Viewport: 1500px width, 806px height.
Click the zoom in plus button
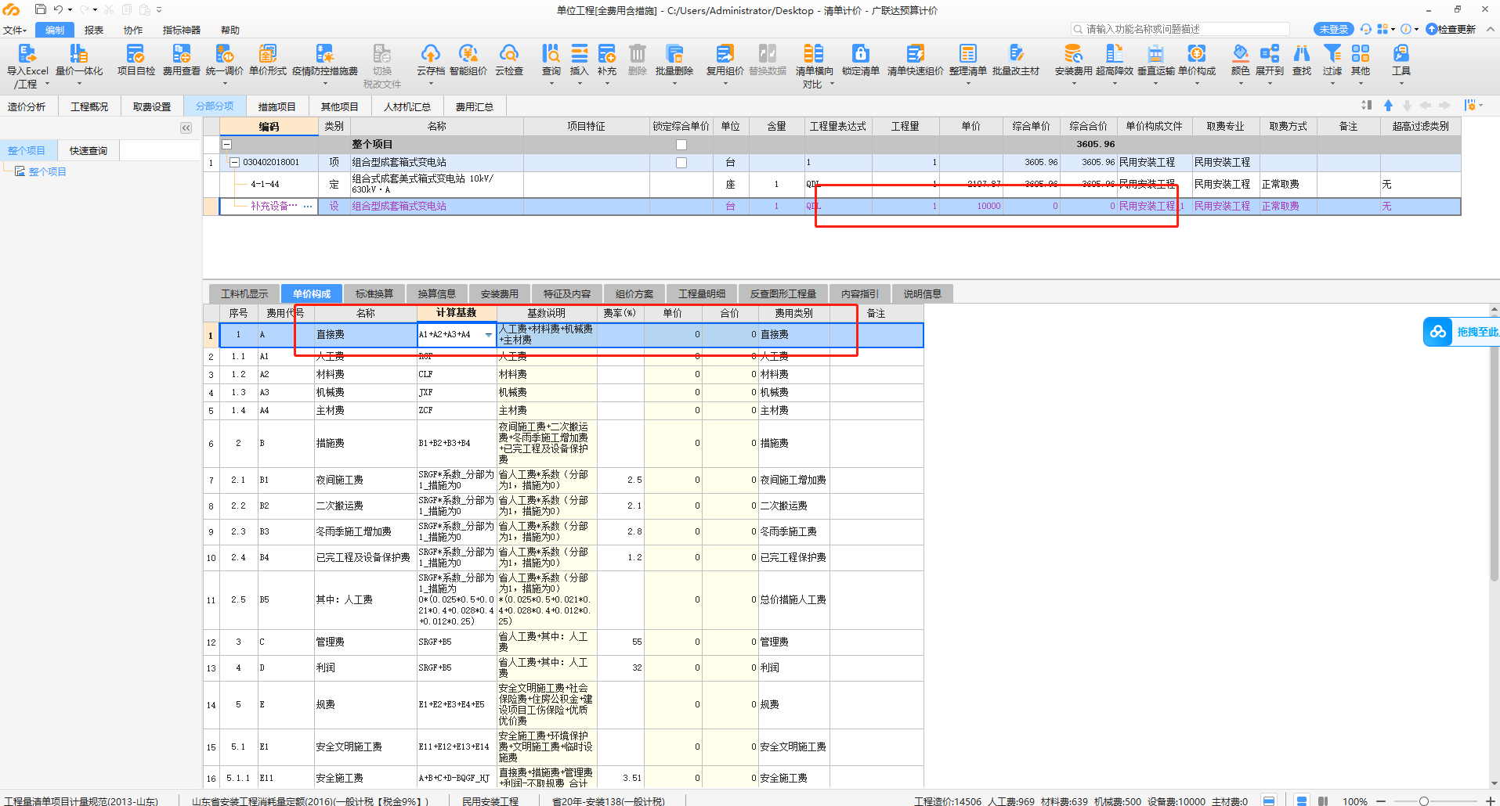[x=1491, y=801]
